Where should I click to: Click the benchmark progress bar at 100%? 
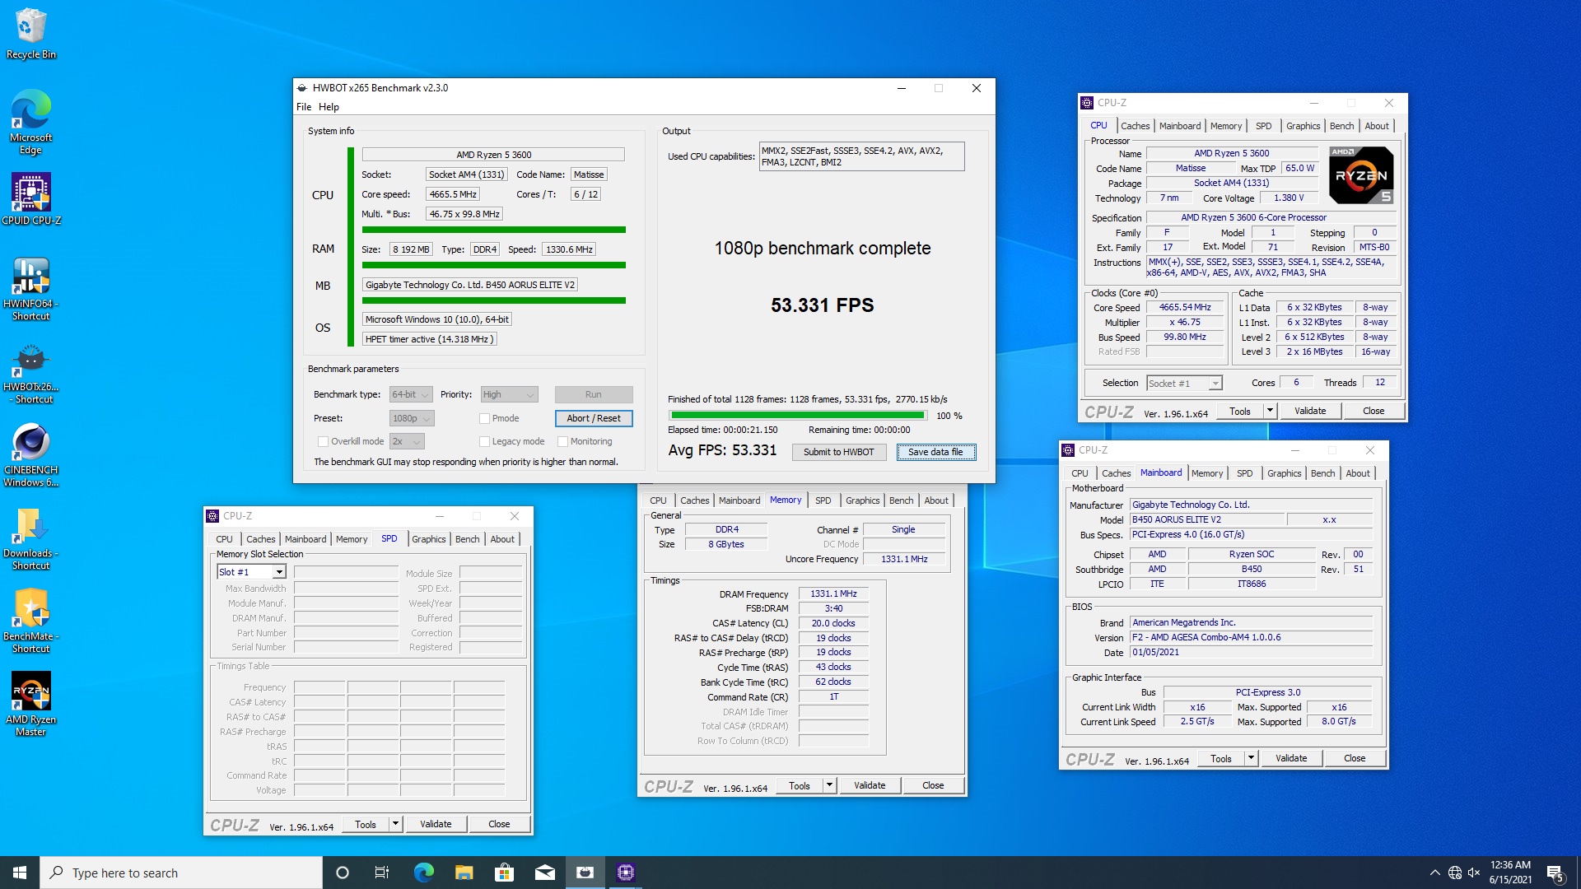[798, 416]
